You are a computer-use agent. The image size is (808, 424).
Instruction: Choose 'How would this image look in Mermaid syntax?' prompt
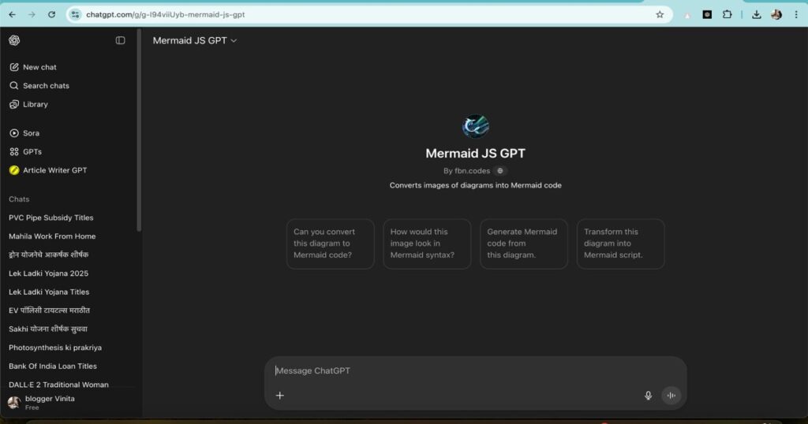(x=427, y=244)
